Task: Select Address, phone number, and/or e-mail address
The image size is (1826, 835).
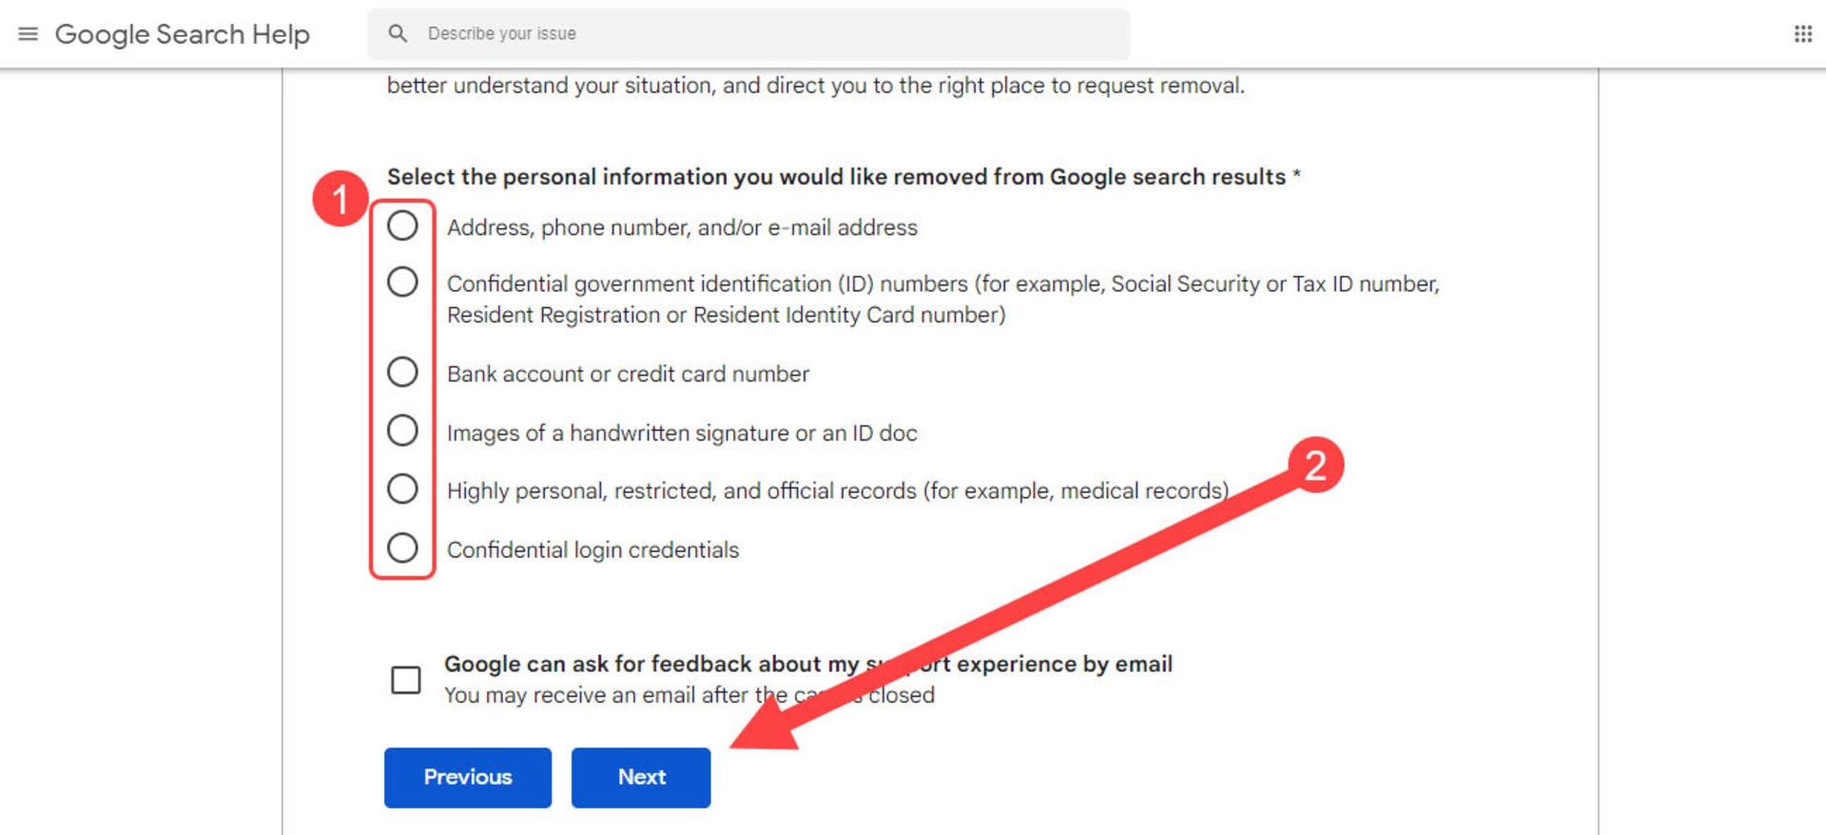Action: (402, 225)
